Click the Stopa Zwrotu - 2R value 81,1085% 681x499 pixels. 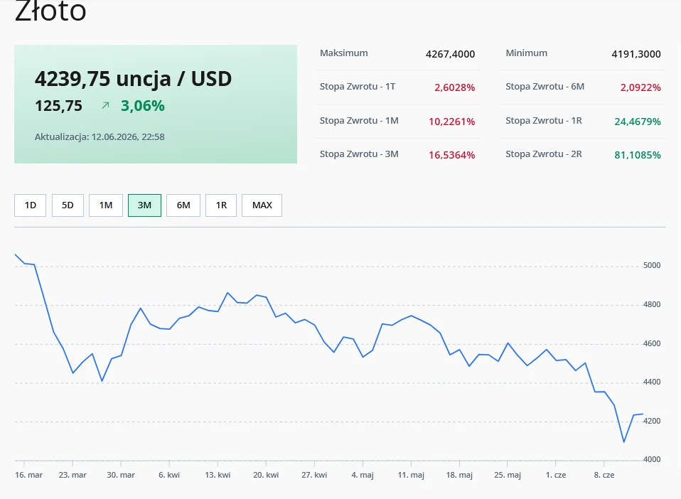[638, 155]
